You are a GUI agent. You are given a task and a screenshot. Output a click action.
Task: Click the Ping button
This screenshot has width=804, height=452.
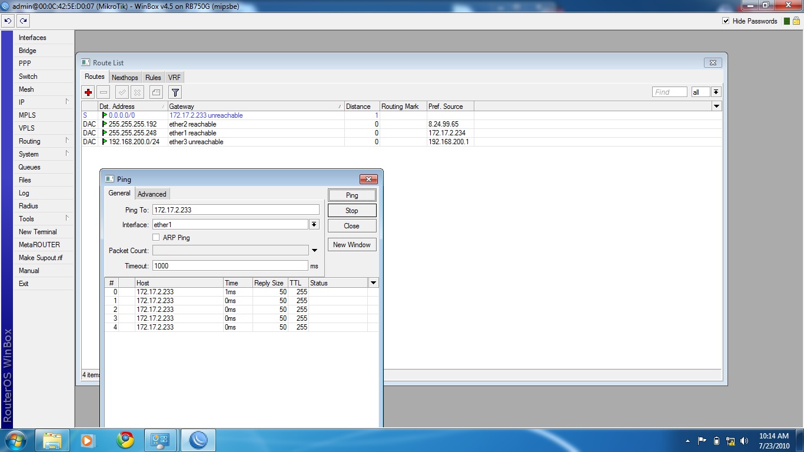(x=352, y=195)
